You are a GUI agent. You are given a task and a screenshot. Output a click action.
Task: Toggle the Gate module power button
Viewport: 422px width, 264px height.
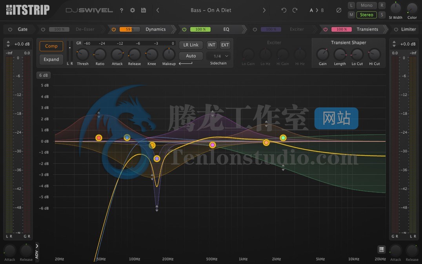click(x=10, y=29)
